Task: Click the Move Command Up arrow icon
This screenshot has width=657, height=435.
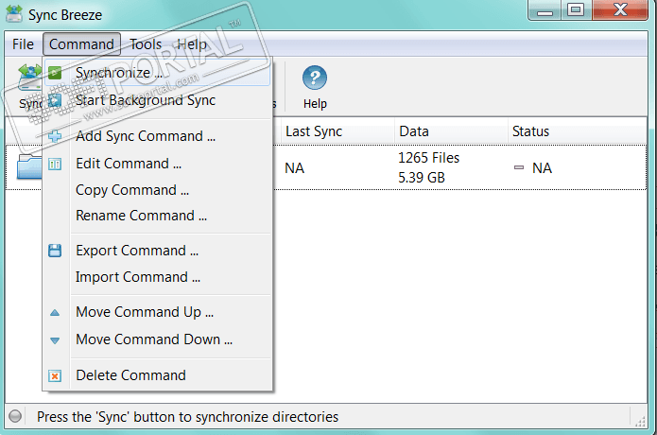Action: pos(56,312)
